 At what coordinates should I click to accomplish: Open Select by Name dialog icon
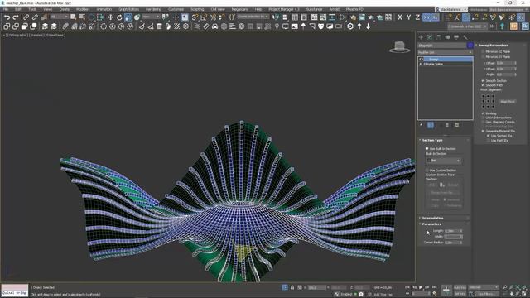(x=82, y=17)
